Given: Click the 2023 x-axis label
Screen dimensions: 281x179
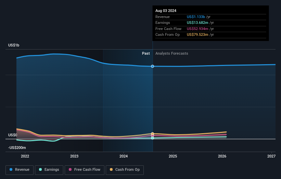Looking at the screenshot, I should 74,156.
